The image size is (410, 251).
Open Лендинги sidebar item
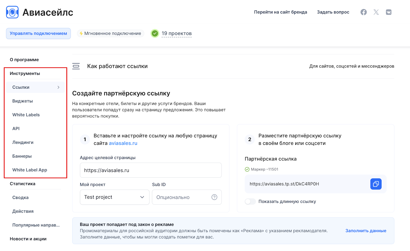tap(23, 142)
